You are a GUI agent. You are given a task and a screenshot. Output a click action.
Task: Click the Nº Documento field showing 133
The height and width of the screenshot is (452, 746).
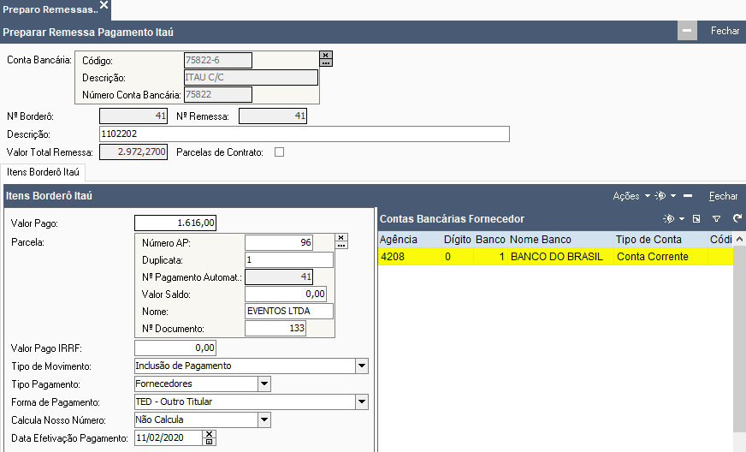pos(275,329)
